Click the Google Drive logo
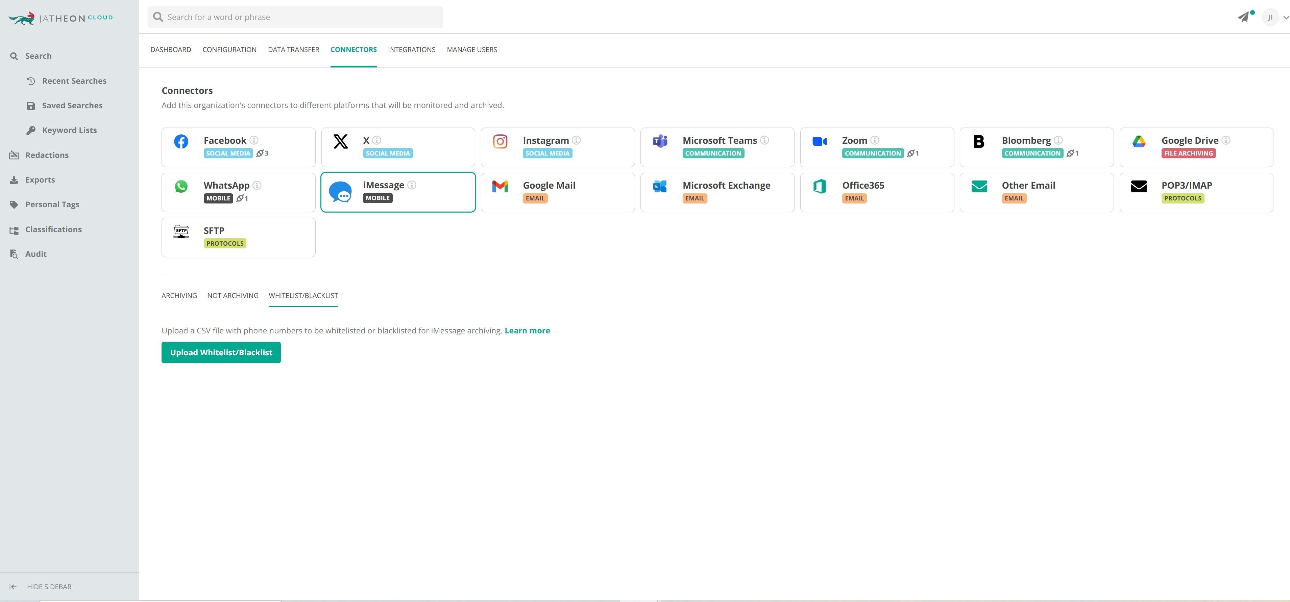This screenshot has width=1290, height=602. [x=1138, y=141]
